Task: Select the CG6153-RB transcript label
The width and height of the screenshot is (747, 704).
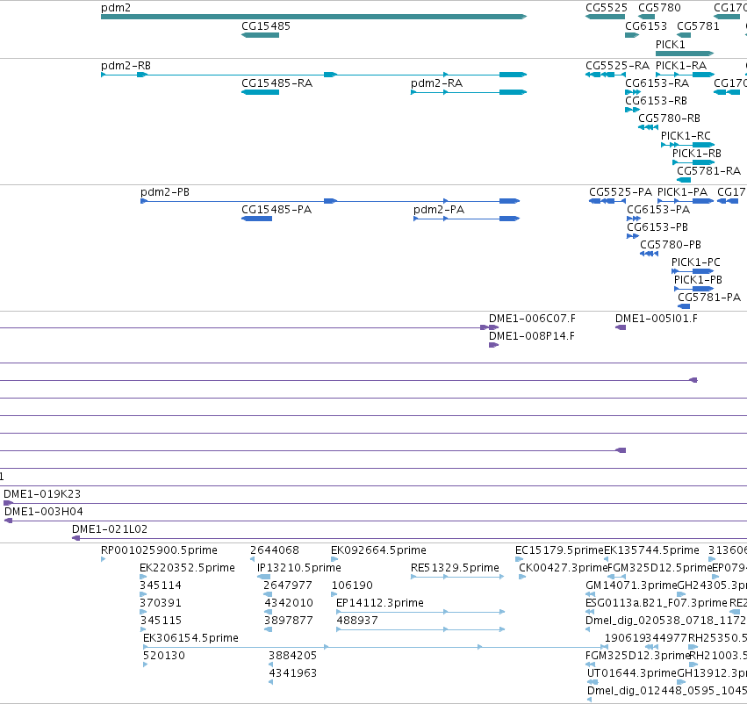Action: tap(656, 101)
